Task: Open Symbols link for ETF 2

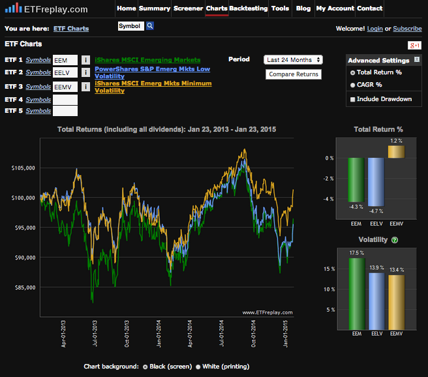Action: [x=38, y=72]
